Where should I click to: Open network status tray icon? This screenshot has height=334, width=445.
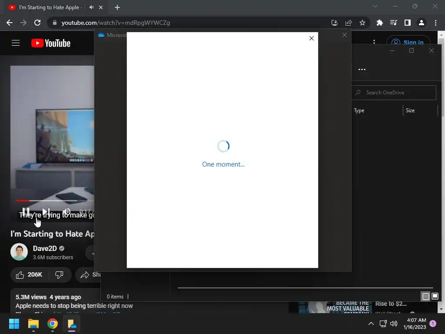pos(383,324)
